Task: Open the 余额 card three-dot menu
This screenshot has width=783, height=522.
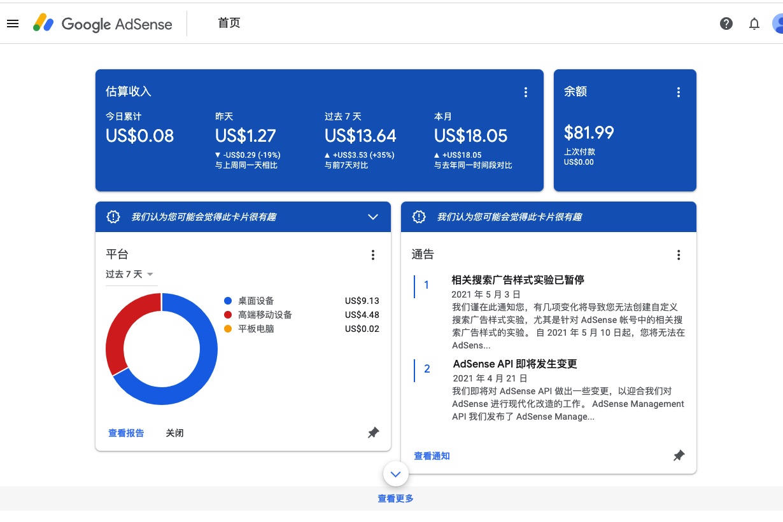Action: 679,92
